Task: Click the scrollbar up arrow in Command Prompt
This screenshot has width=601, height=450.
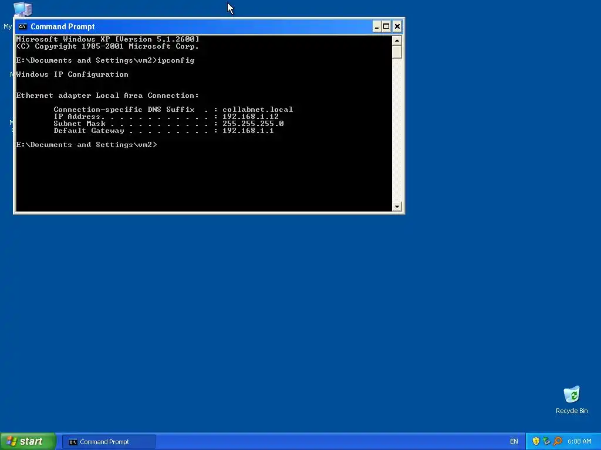Action: point(397,40)
